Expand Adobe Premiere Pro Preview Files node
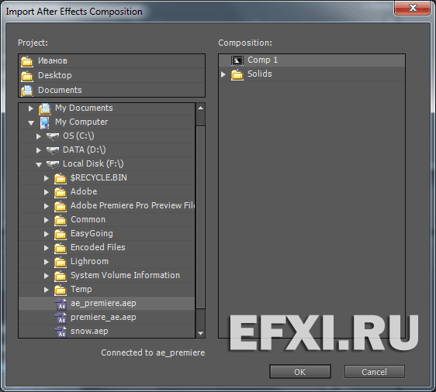 click(x=47, y=206)
